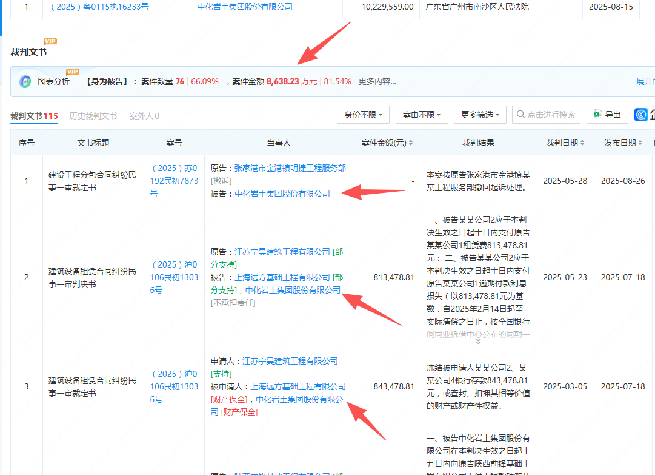Sort by 发布日期 column arrows

[640, 143]
